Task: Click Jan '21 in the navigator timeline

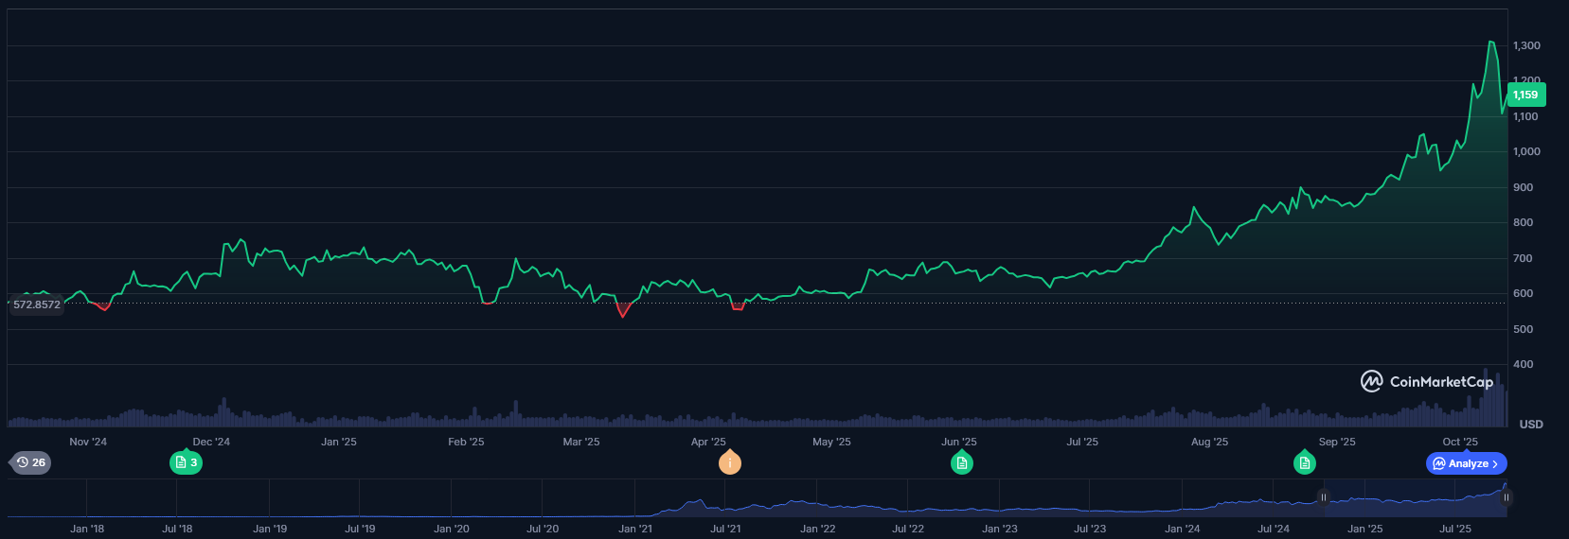Action: pos(635,529)
